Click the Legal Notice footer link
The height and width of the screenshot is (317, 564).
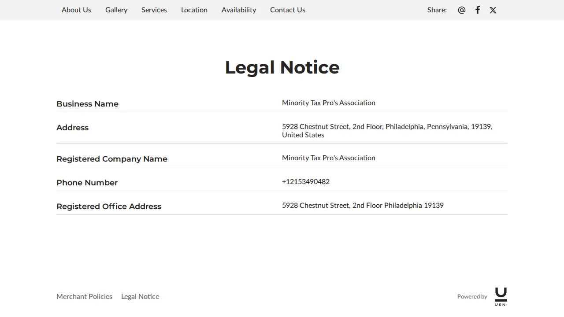coord(140,296)
